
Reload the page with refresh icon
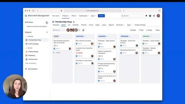[120, 11]
